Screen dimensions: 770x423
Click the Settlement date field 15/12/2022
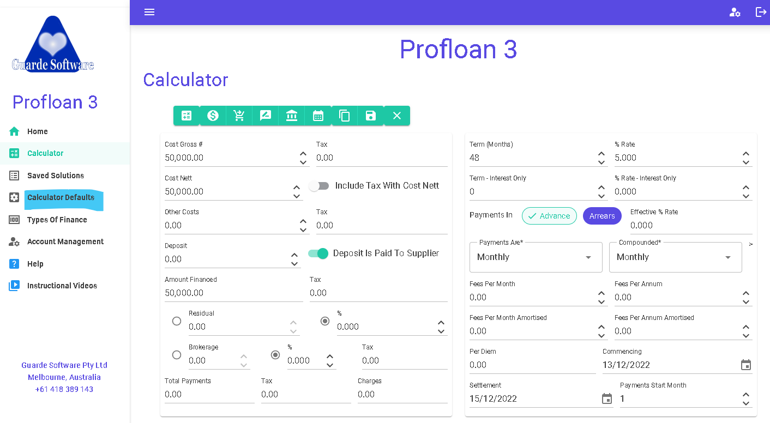coord(534,399)
